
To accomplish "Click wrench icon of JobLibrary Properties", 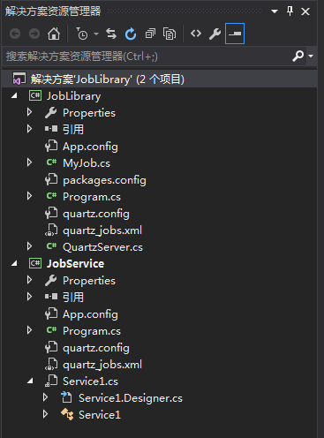I will [51, 112].
